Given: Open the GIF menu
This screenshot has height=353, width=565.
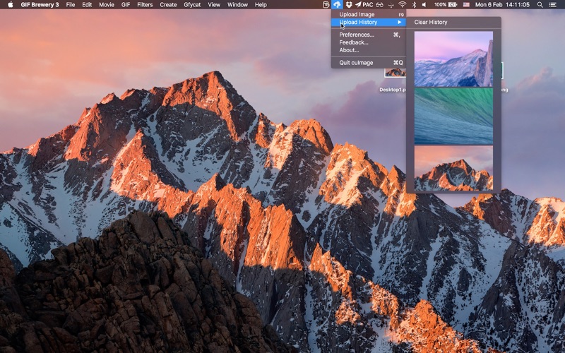Looking at the screenshot, I should (126, 5).
